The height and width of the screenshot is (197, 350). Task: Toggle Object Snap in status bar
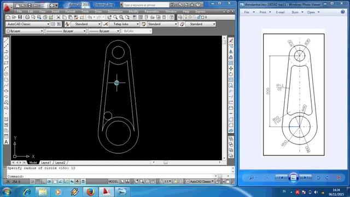coord(55,182)
